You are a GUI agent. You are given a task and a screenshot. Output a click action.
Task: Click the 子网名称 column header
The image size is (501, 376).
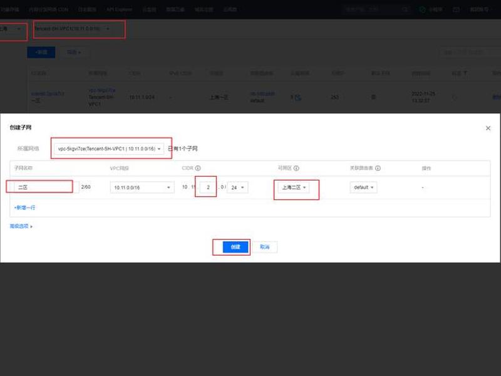pos(23,168)
